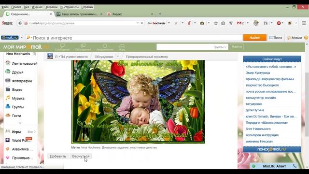The image size is (309, 174).
Task: Click the Добавить button
Action: tap(58, 156)
